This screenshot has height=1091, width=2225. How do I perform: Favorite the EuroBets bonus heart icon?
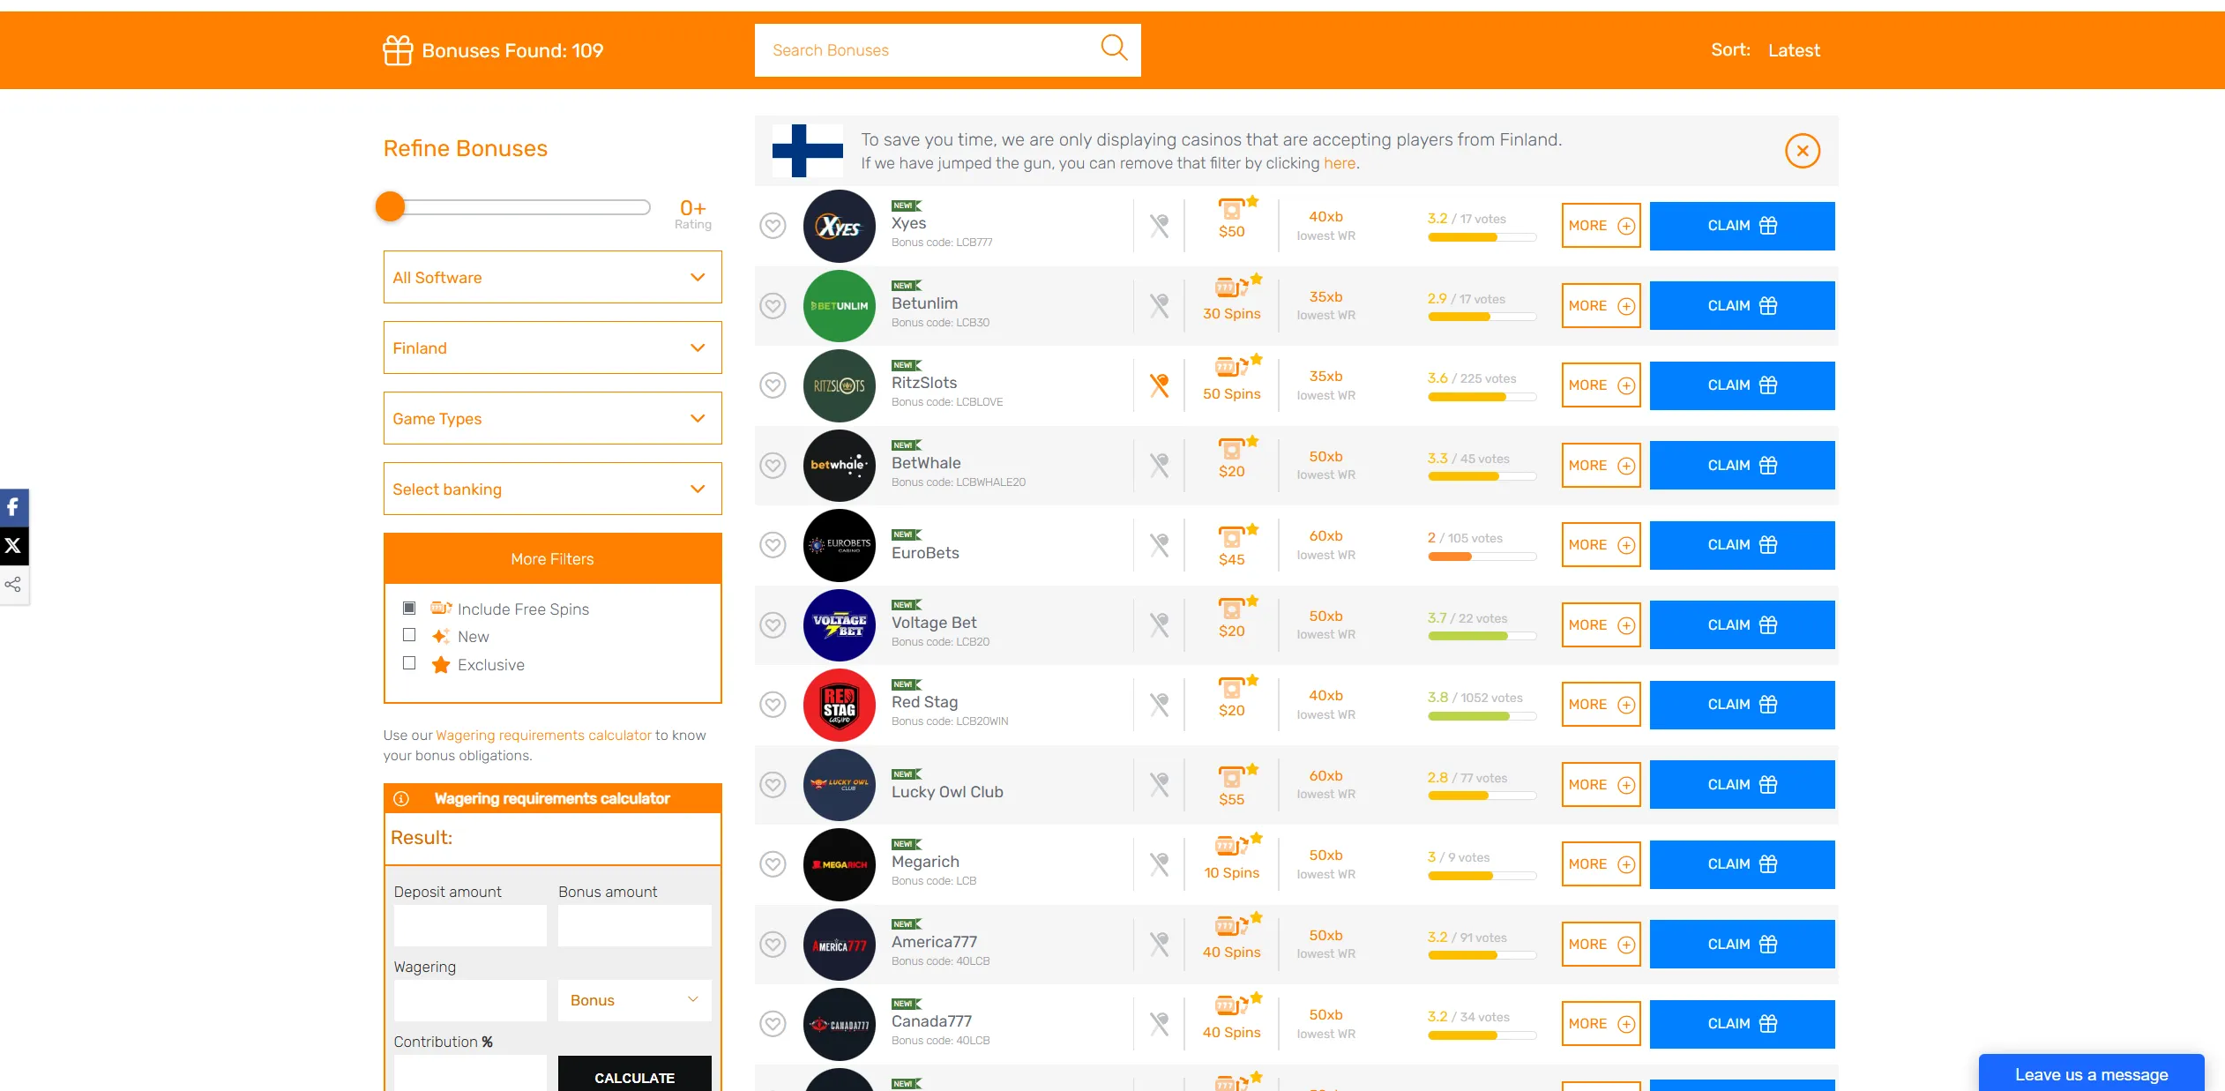click(773, 545)
